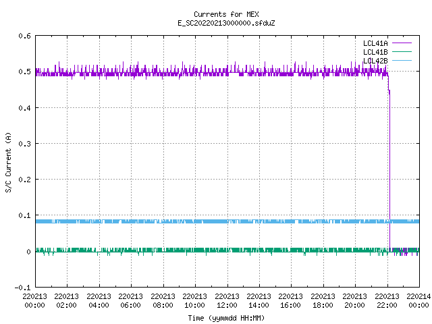Click the y-axis tick value 0.6

pos(24,36)
